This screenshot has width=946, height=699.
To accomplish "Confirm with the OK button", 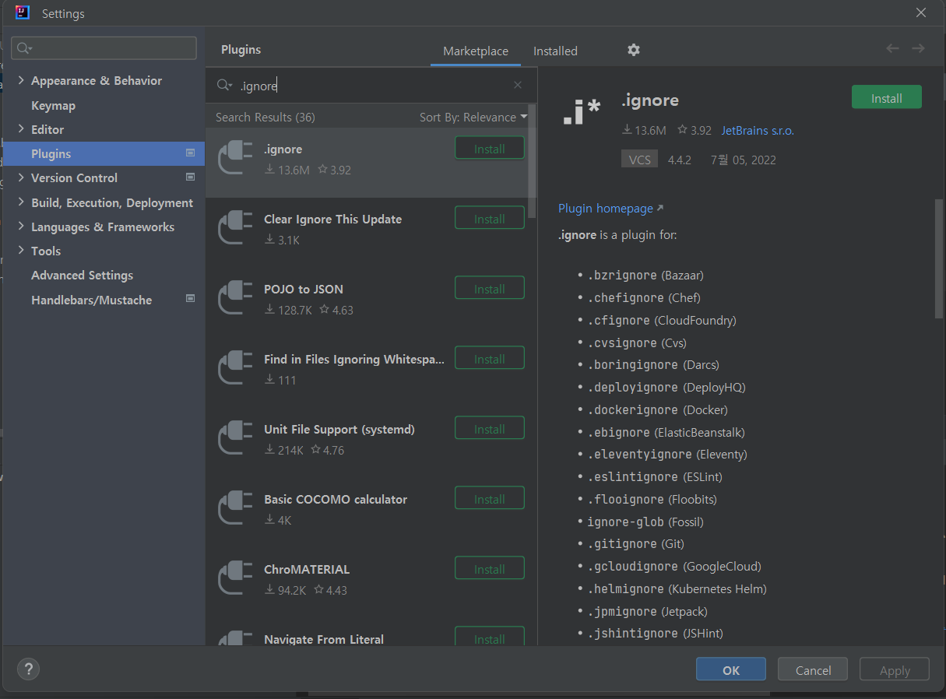I will click(730, 669).
